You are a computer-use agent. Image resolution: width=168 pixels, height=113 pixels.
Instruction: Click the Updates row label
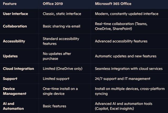point(10,56)
